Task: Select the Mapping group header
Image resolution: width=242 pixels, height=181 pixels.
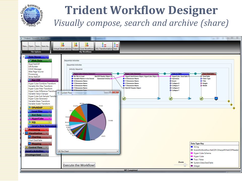Action: (40, 144)
